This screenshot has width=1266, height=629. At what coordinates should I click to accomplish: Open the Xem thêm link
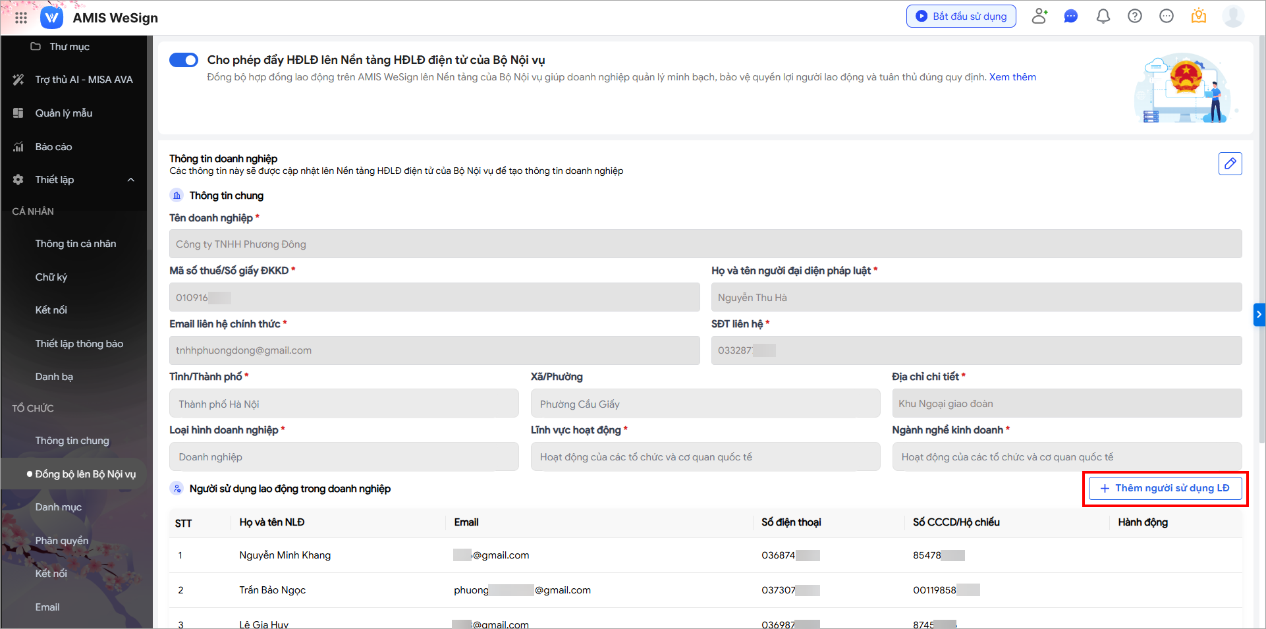point(1012,77)
